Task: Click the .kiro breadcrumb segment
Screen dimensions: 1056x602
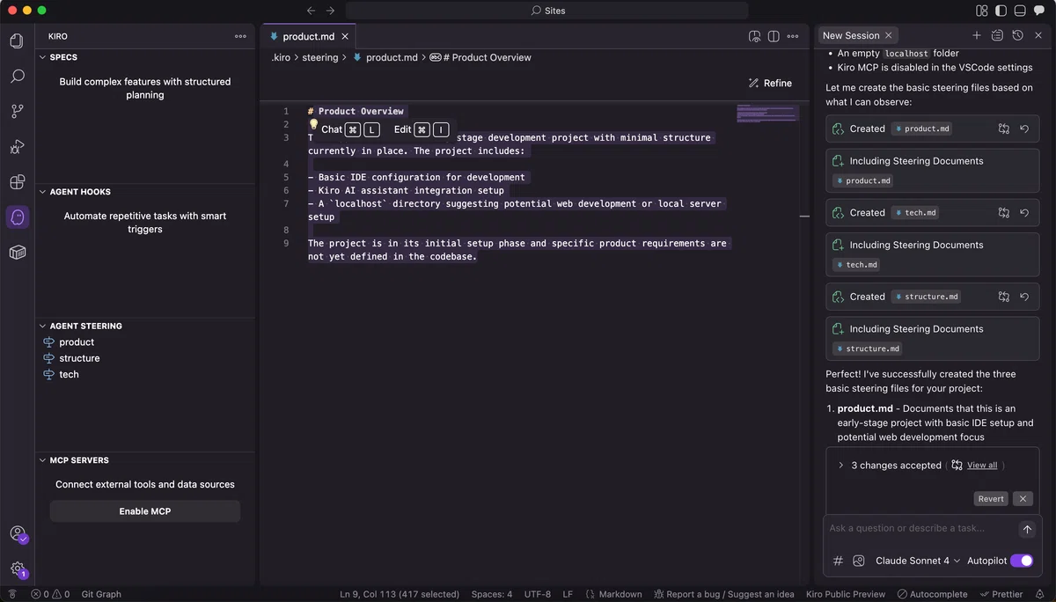Action: point(280,57)
